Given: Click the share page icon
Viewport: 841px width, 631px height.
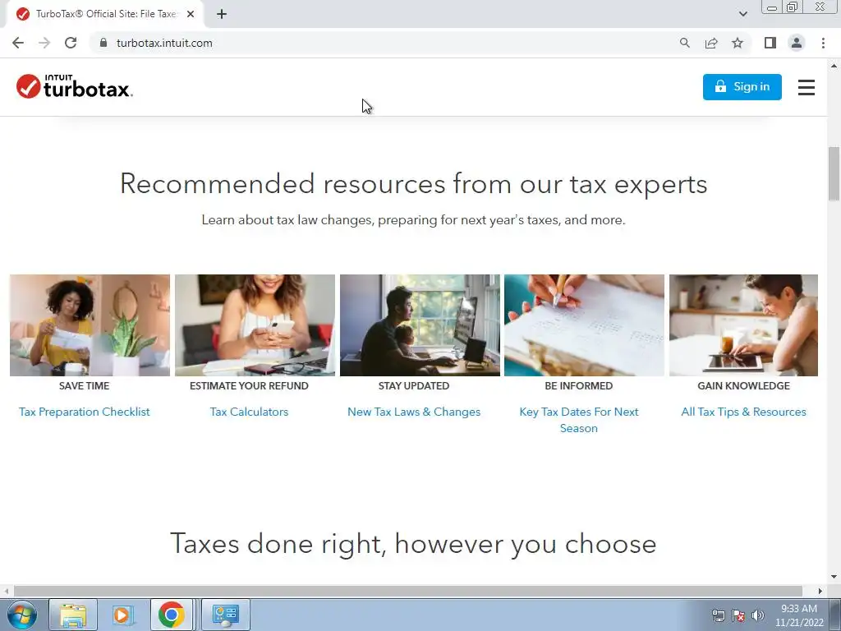Looking at the screenshot, I should [711, 43].
